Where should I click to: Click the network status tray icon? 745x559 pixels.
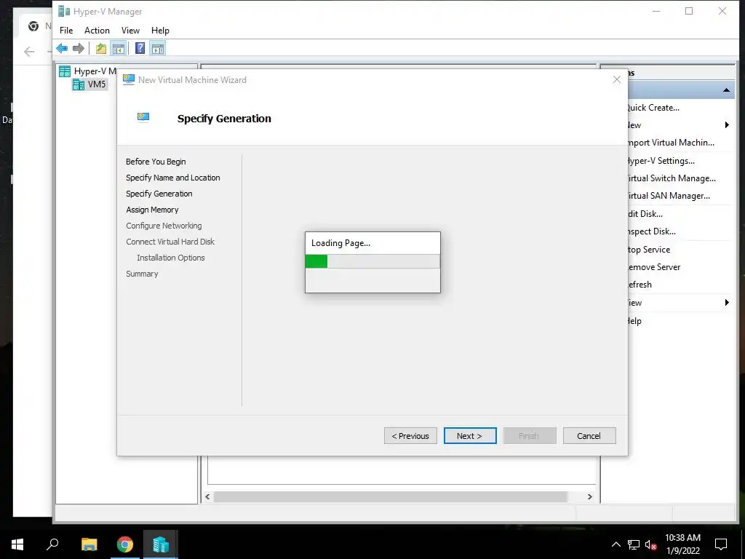[x=634, y=544]
